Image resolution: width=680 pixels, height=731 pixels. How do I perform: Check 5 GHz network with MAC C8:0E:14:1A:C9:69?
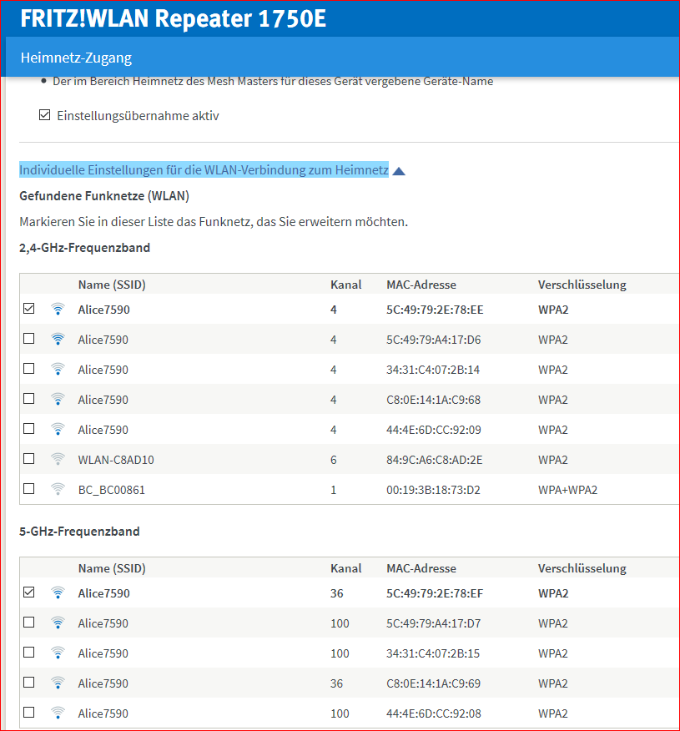(29, 682)
